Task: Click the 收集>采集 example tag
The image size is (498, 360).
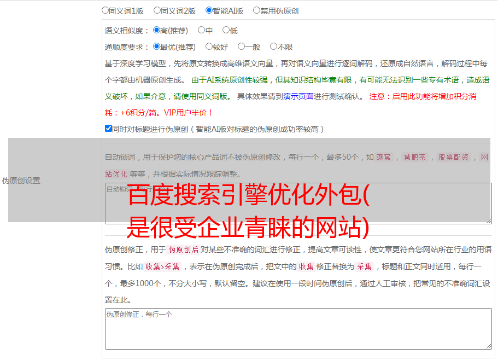Action: point(162,266)
